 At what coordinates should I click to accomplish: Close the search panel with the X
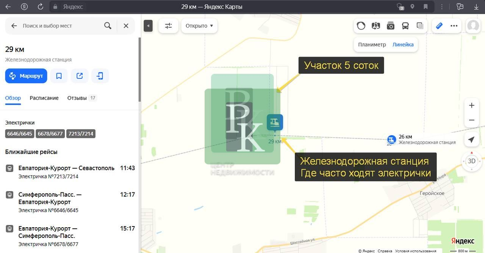[x=126, y=26]
